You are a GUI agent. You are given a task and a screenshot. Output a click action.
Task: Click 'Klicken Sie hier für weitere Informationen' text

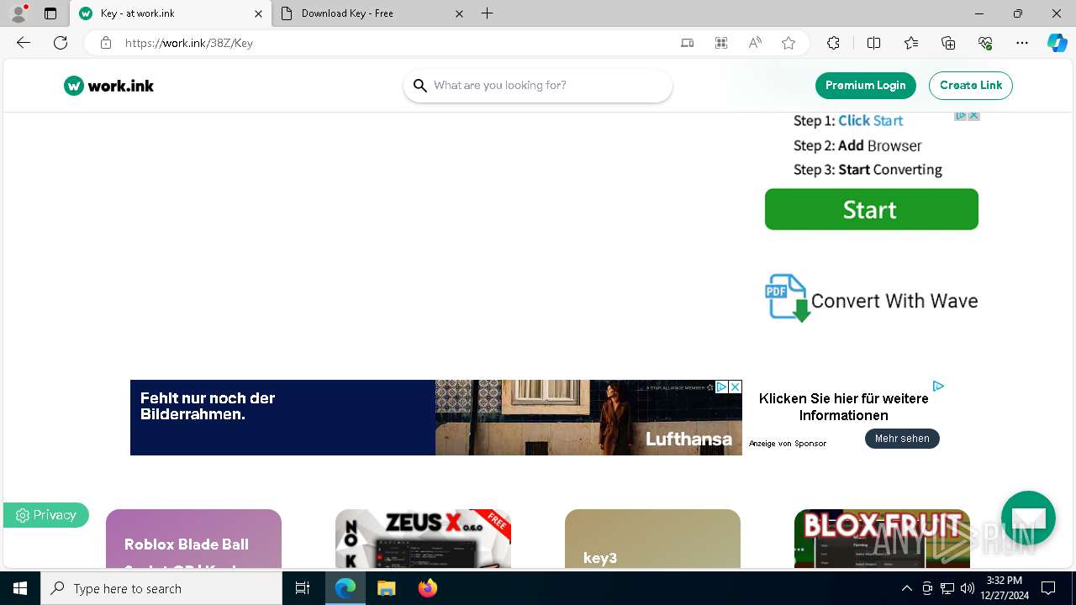tap(844, 407)
